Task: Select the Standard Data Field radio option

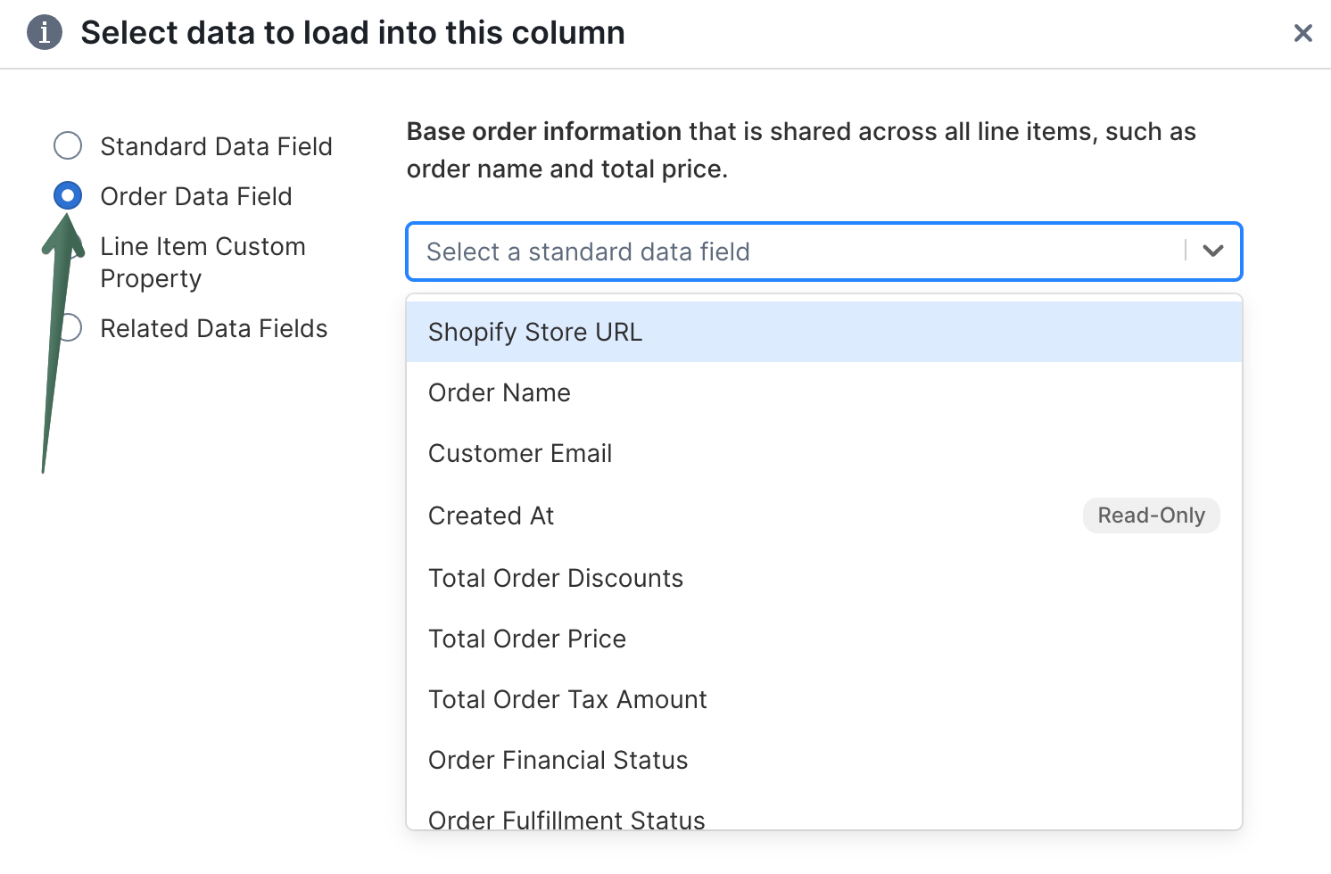Action: [68, 145]
